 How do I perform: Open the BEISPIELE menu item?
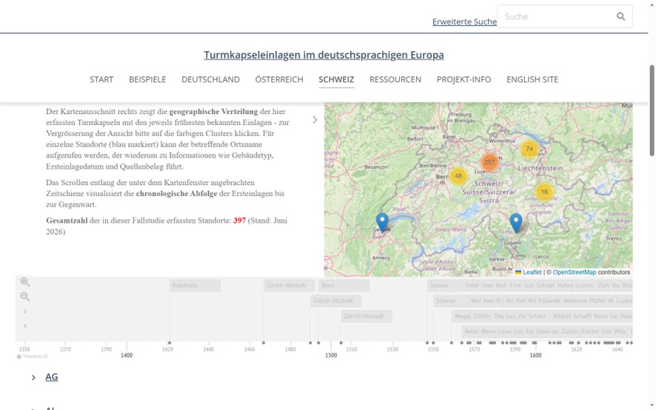click(x=147, y=79)
